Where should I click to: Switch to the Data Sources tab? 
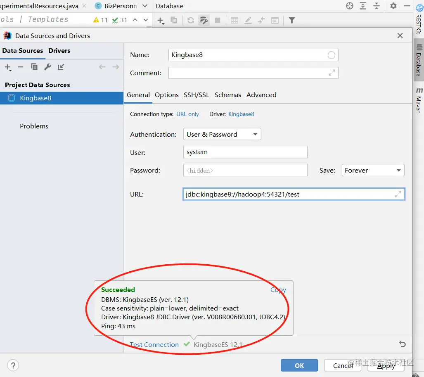(23, 50)
